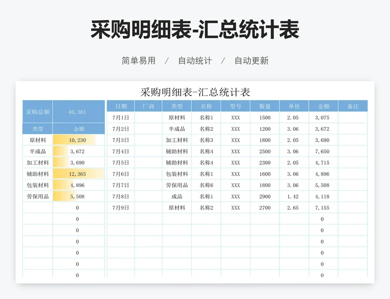The height and width of the screenshot is (299, 390).
Task: Click the amount 4,715 cell
Action: point(324,162)
